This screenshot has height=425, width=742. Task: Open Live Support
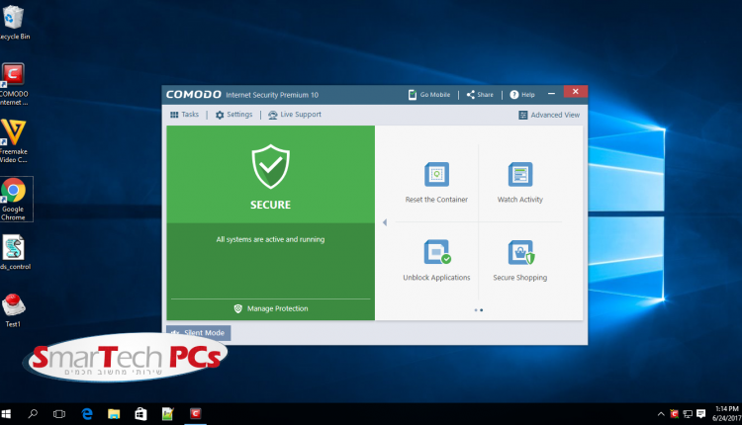pos(295,115)
